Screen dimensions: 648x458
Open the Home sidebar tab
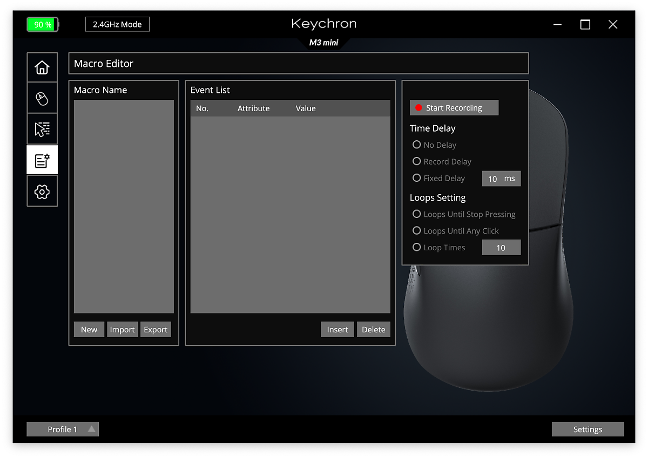[42, 67]
